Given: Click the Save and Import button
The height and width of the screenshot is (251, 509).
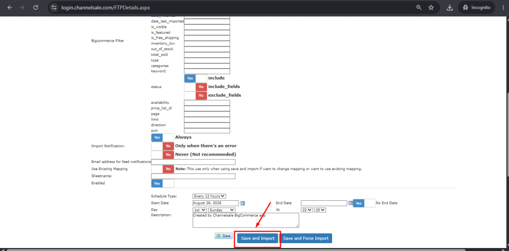Looking at the screenshot, I should pyautogui.click(x=258, y=239).
